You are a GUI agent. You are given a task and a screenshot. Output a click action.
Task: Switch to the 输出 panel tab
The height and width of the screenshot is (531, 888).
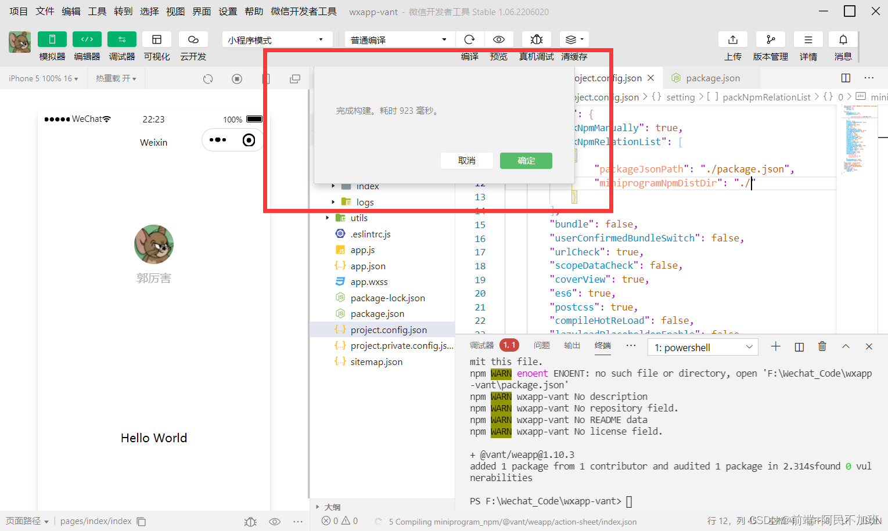(x=572, y=345)
